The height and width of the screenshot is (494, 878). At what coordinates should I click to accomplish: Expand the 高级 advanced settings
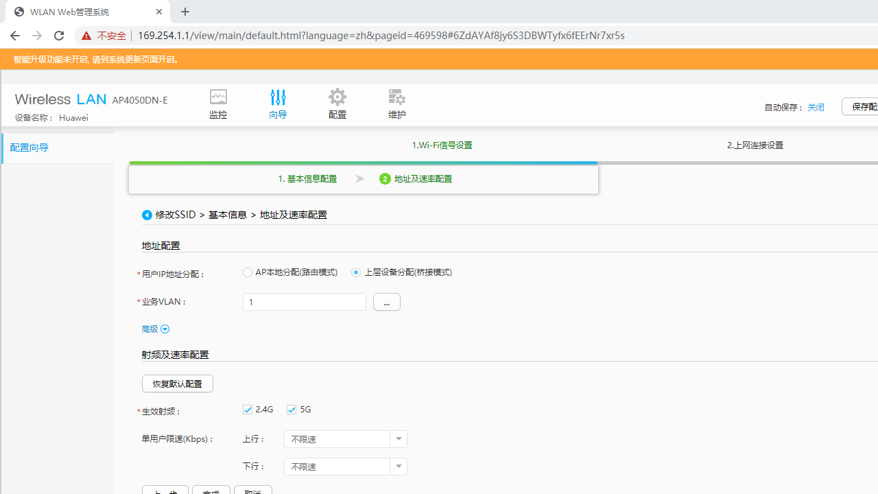[x=155, y=329]
